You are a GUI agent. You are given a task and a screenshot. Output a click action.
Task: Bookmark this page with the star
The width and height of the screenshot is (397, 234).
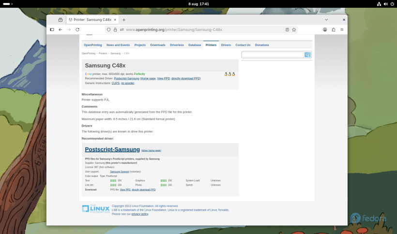pyautogui.click(x=294, y=29)
